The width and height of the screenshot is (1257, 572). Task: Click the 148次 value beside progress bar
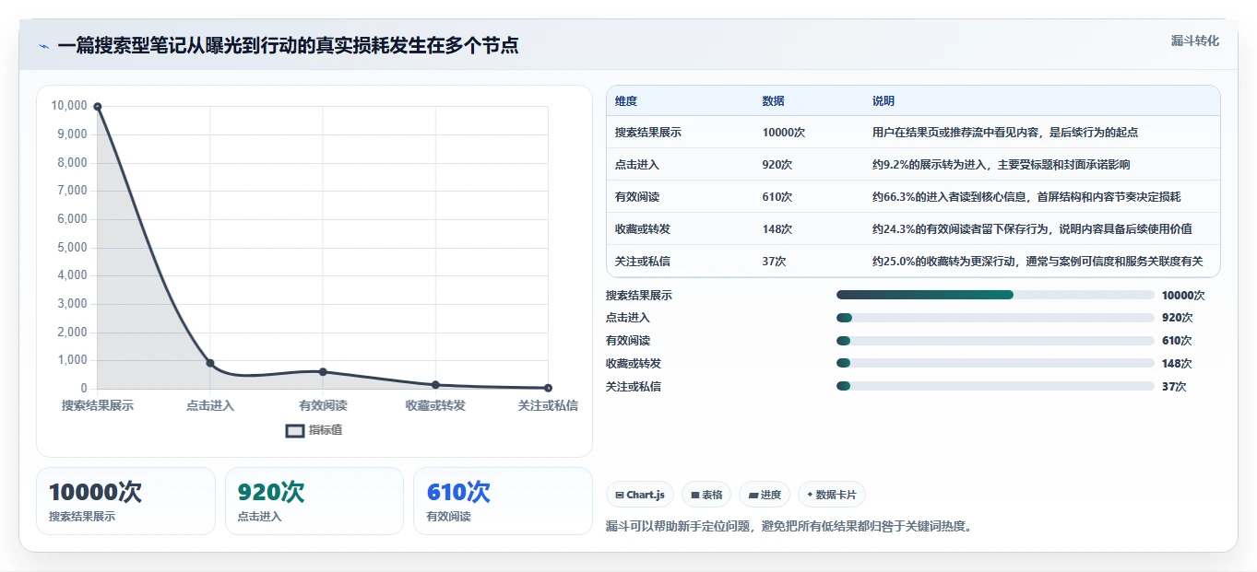[1177, 364]
